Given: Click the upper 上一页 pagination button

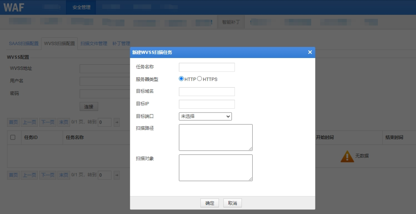Looking at the screenshot, I should (x=29, y=122).
